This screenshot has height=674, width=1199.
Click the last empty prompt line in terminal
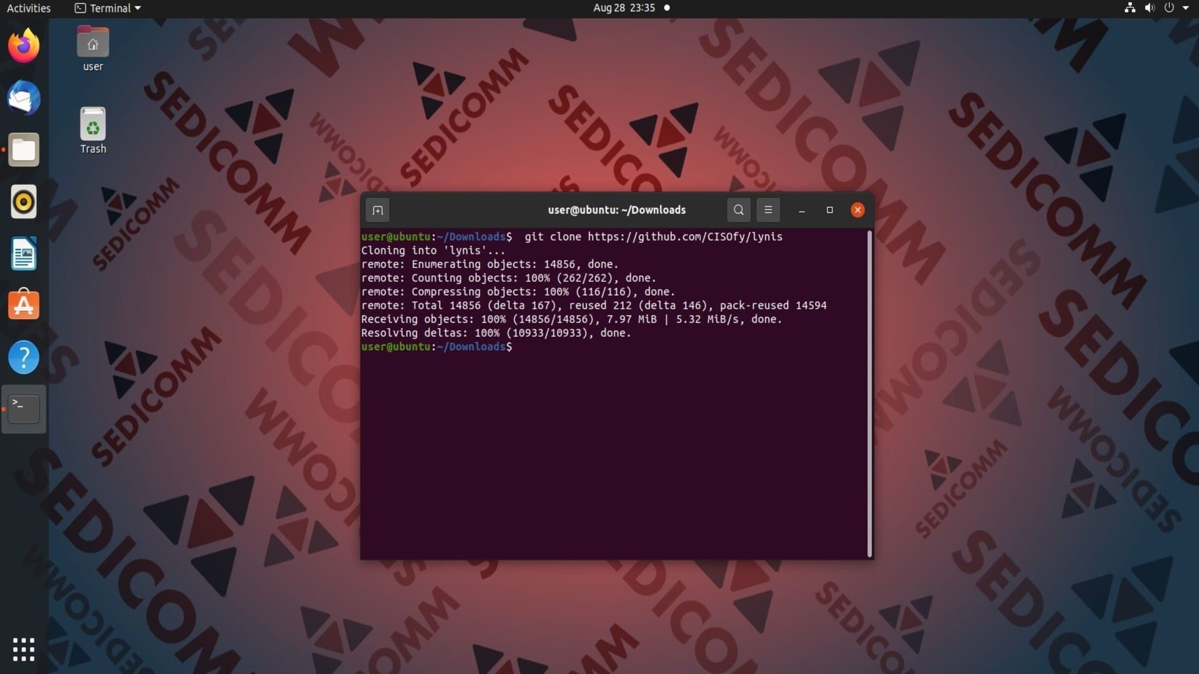pyautogui.click(x=437, y=346)
